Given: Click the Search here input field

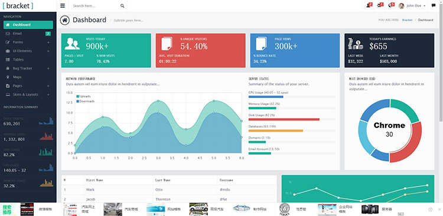Looking at the screenshot, I should point(95,6).
